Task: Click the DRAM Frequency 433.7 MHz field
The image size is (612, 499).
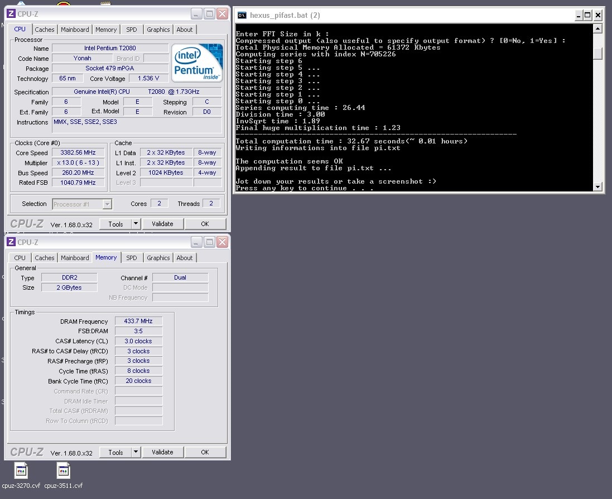Action: (138, 321)
